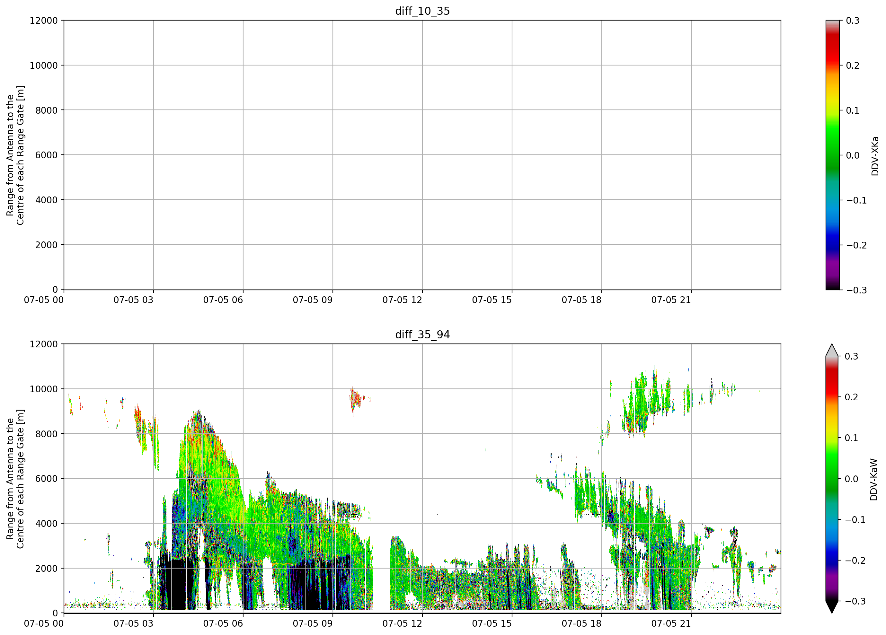Screen dimensions: 886x635
Task: Click the upper arrow of DDV-KaW colorbar
Action: tap(832, 350)
